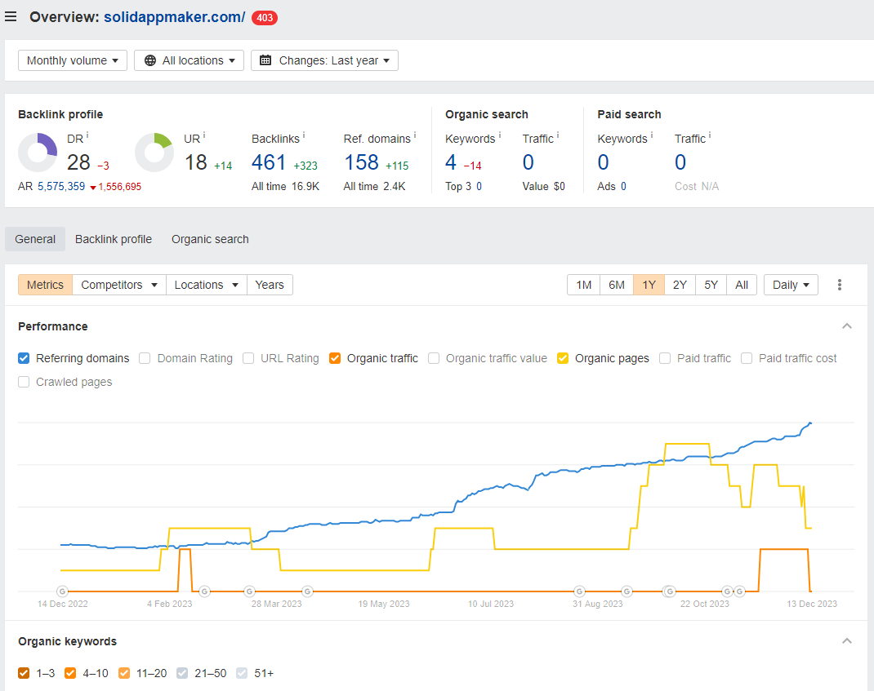Click the UR donut chart
Screen dimensions: 874x691
click(x=154, y=152)
